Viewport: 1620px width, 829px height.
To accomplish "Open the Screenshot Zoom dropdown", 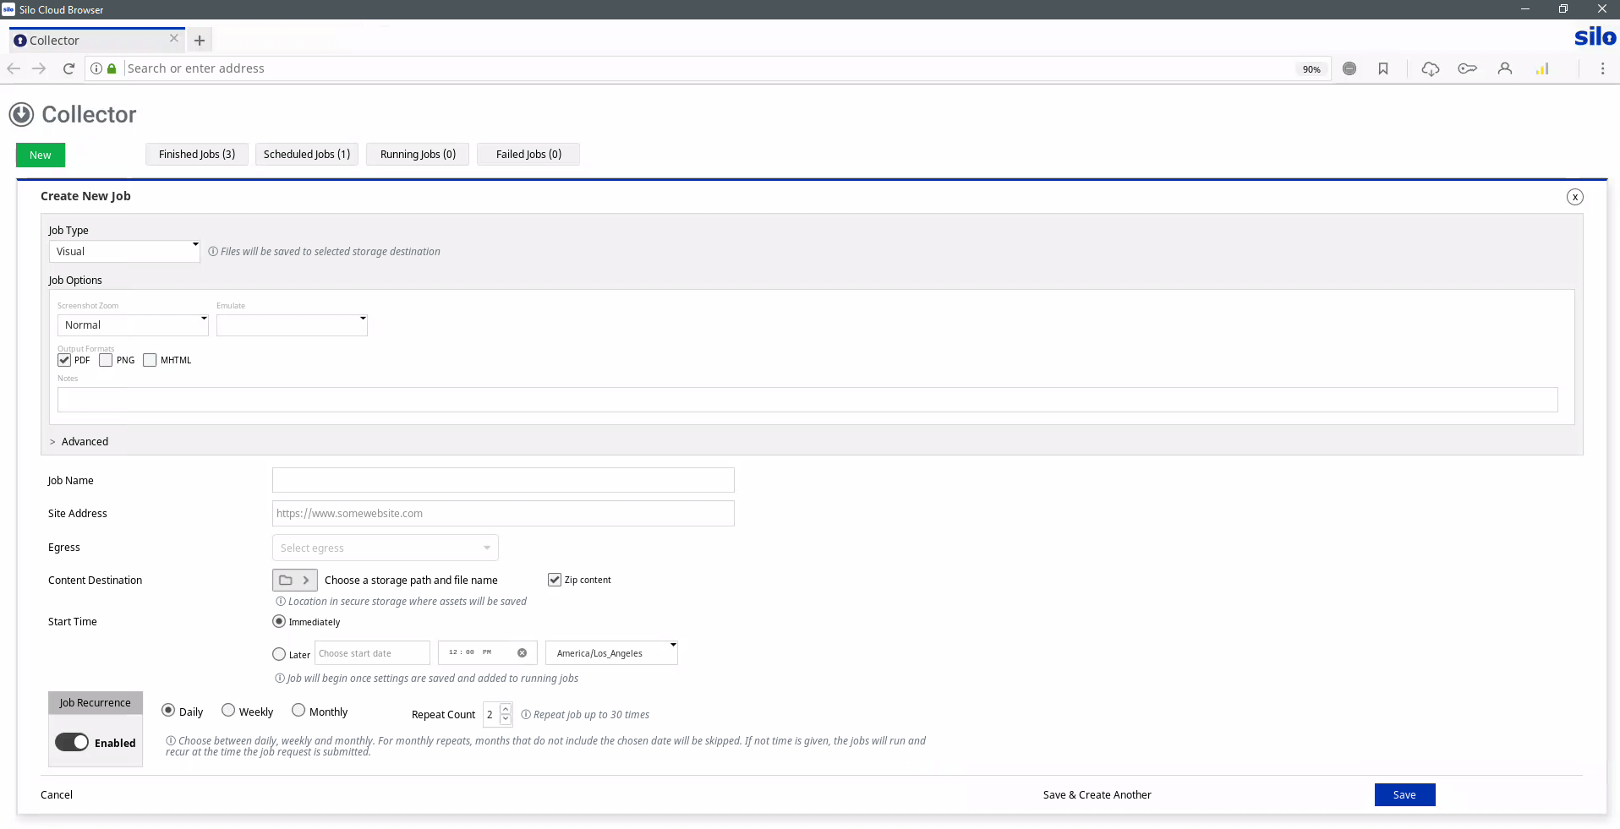I will 133,325.
